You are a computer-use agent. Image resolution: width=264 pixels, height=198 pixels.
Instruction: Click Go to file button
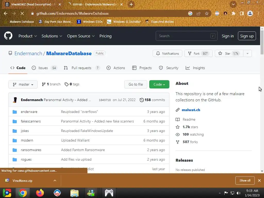click(136, 84)
